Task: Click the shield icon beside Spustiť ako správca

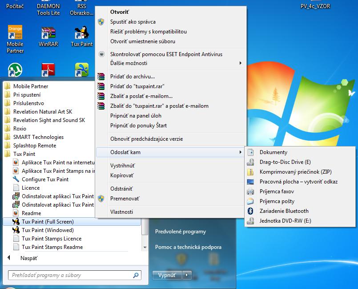Action: click(x=101, y=22)
